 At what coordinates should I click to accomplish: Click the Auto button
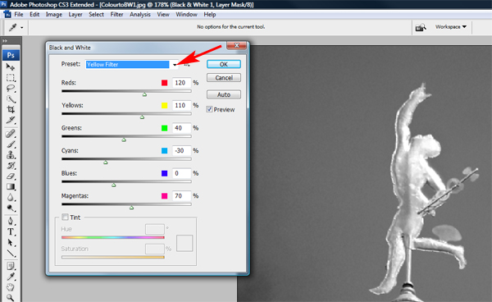coord(224,94)
